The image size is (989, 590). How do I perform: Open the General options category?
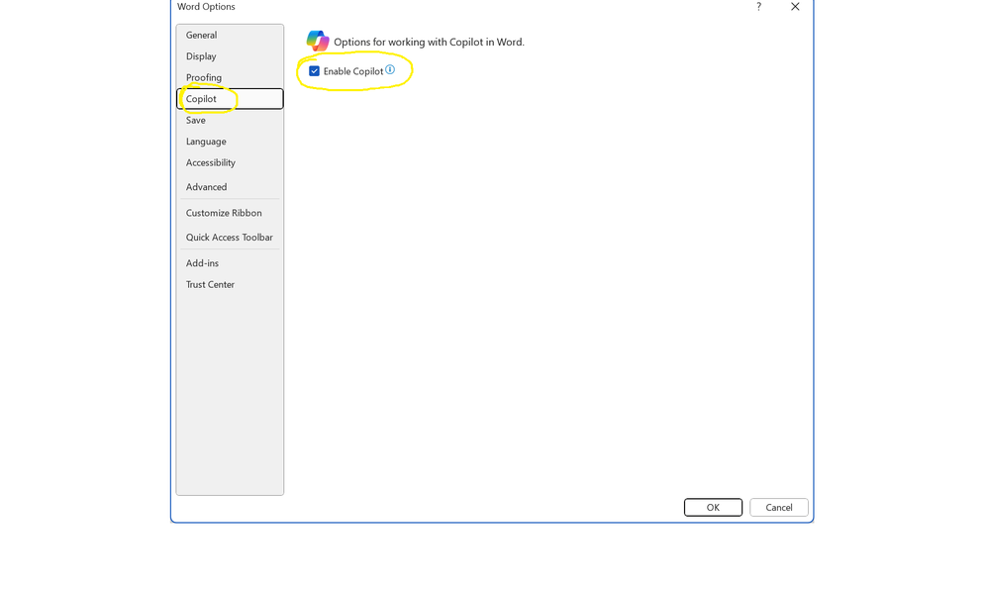click(x=230, y=36)
